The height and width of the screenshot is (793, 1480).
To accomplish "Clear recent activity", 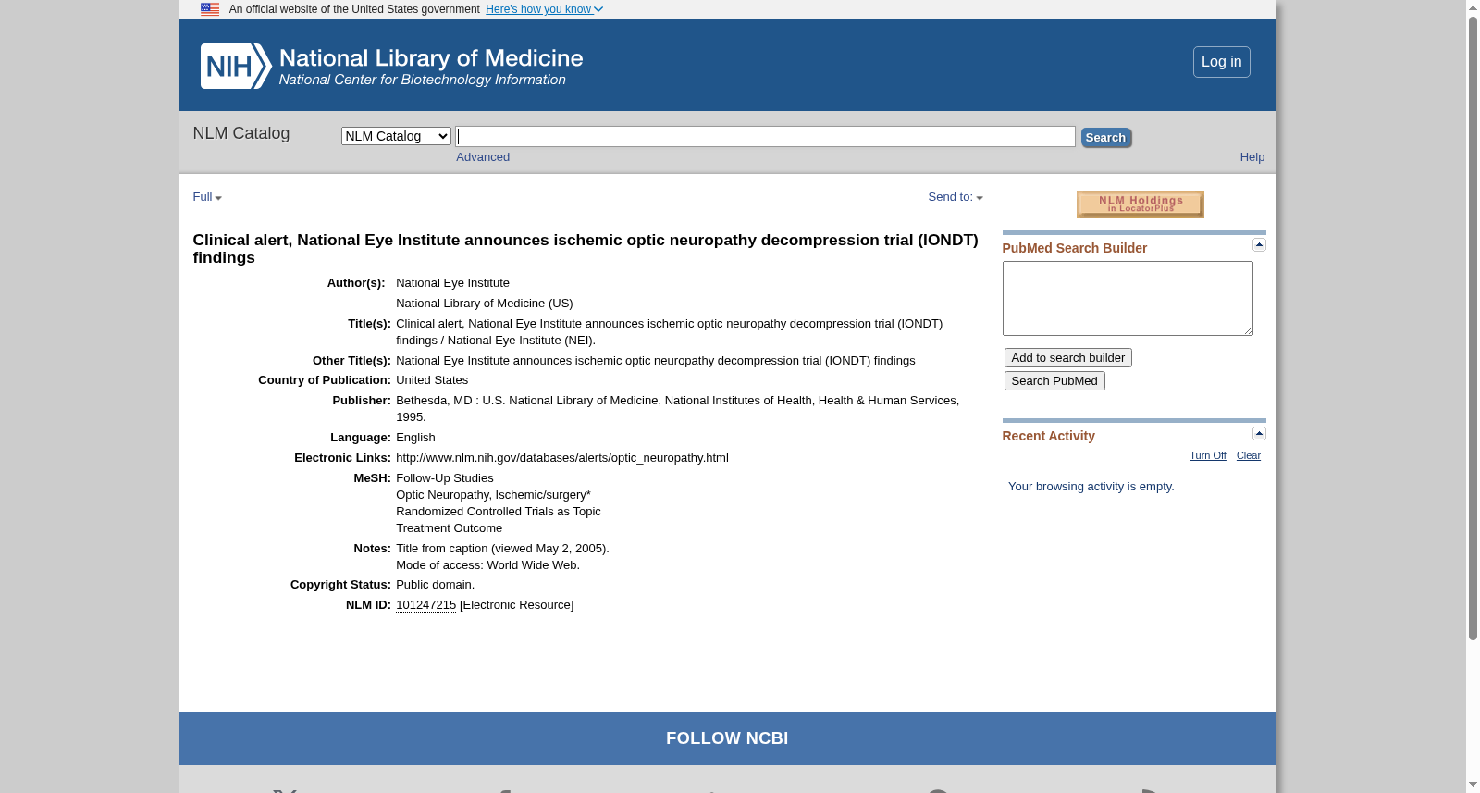I will click(1248, 455).
